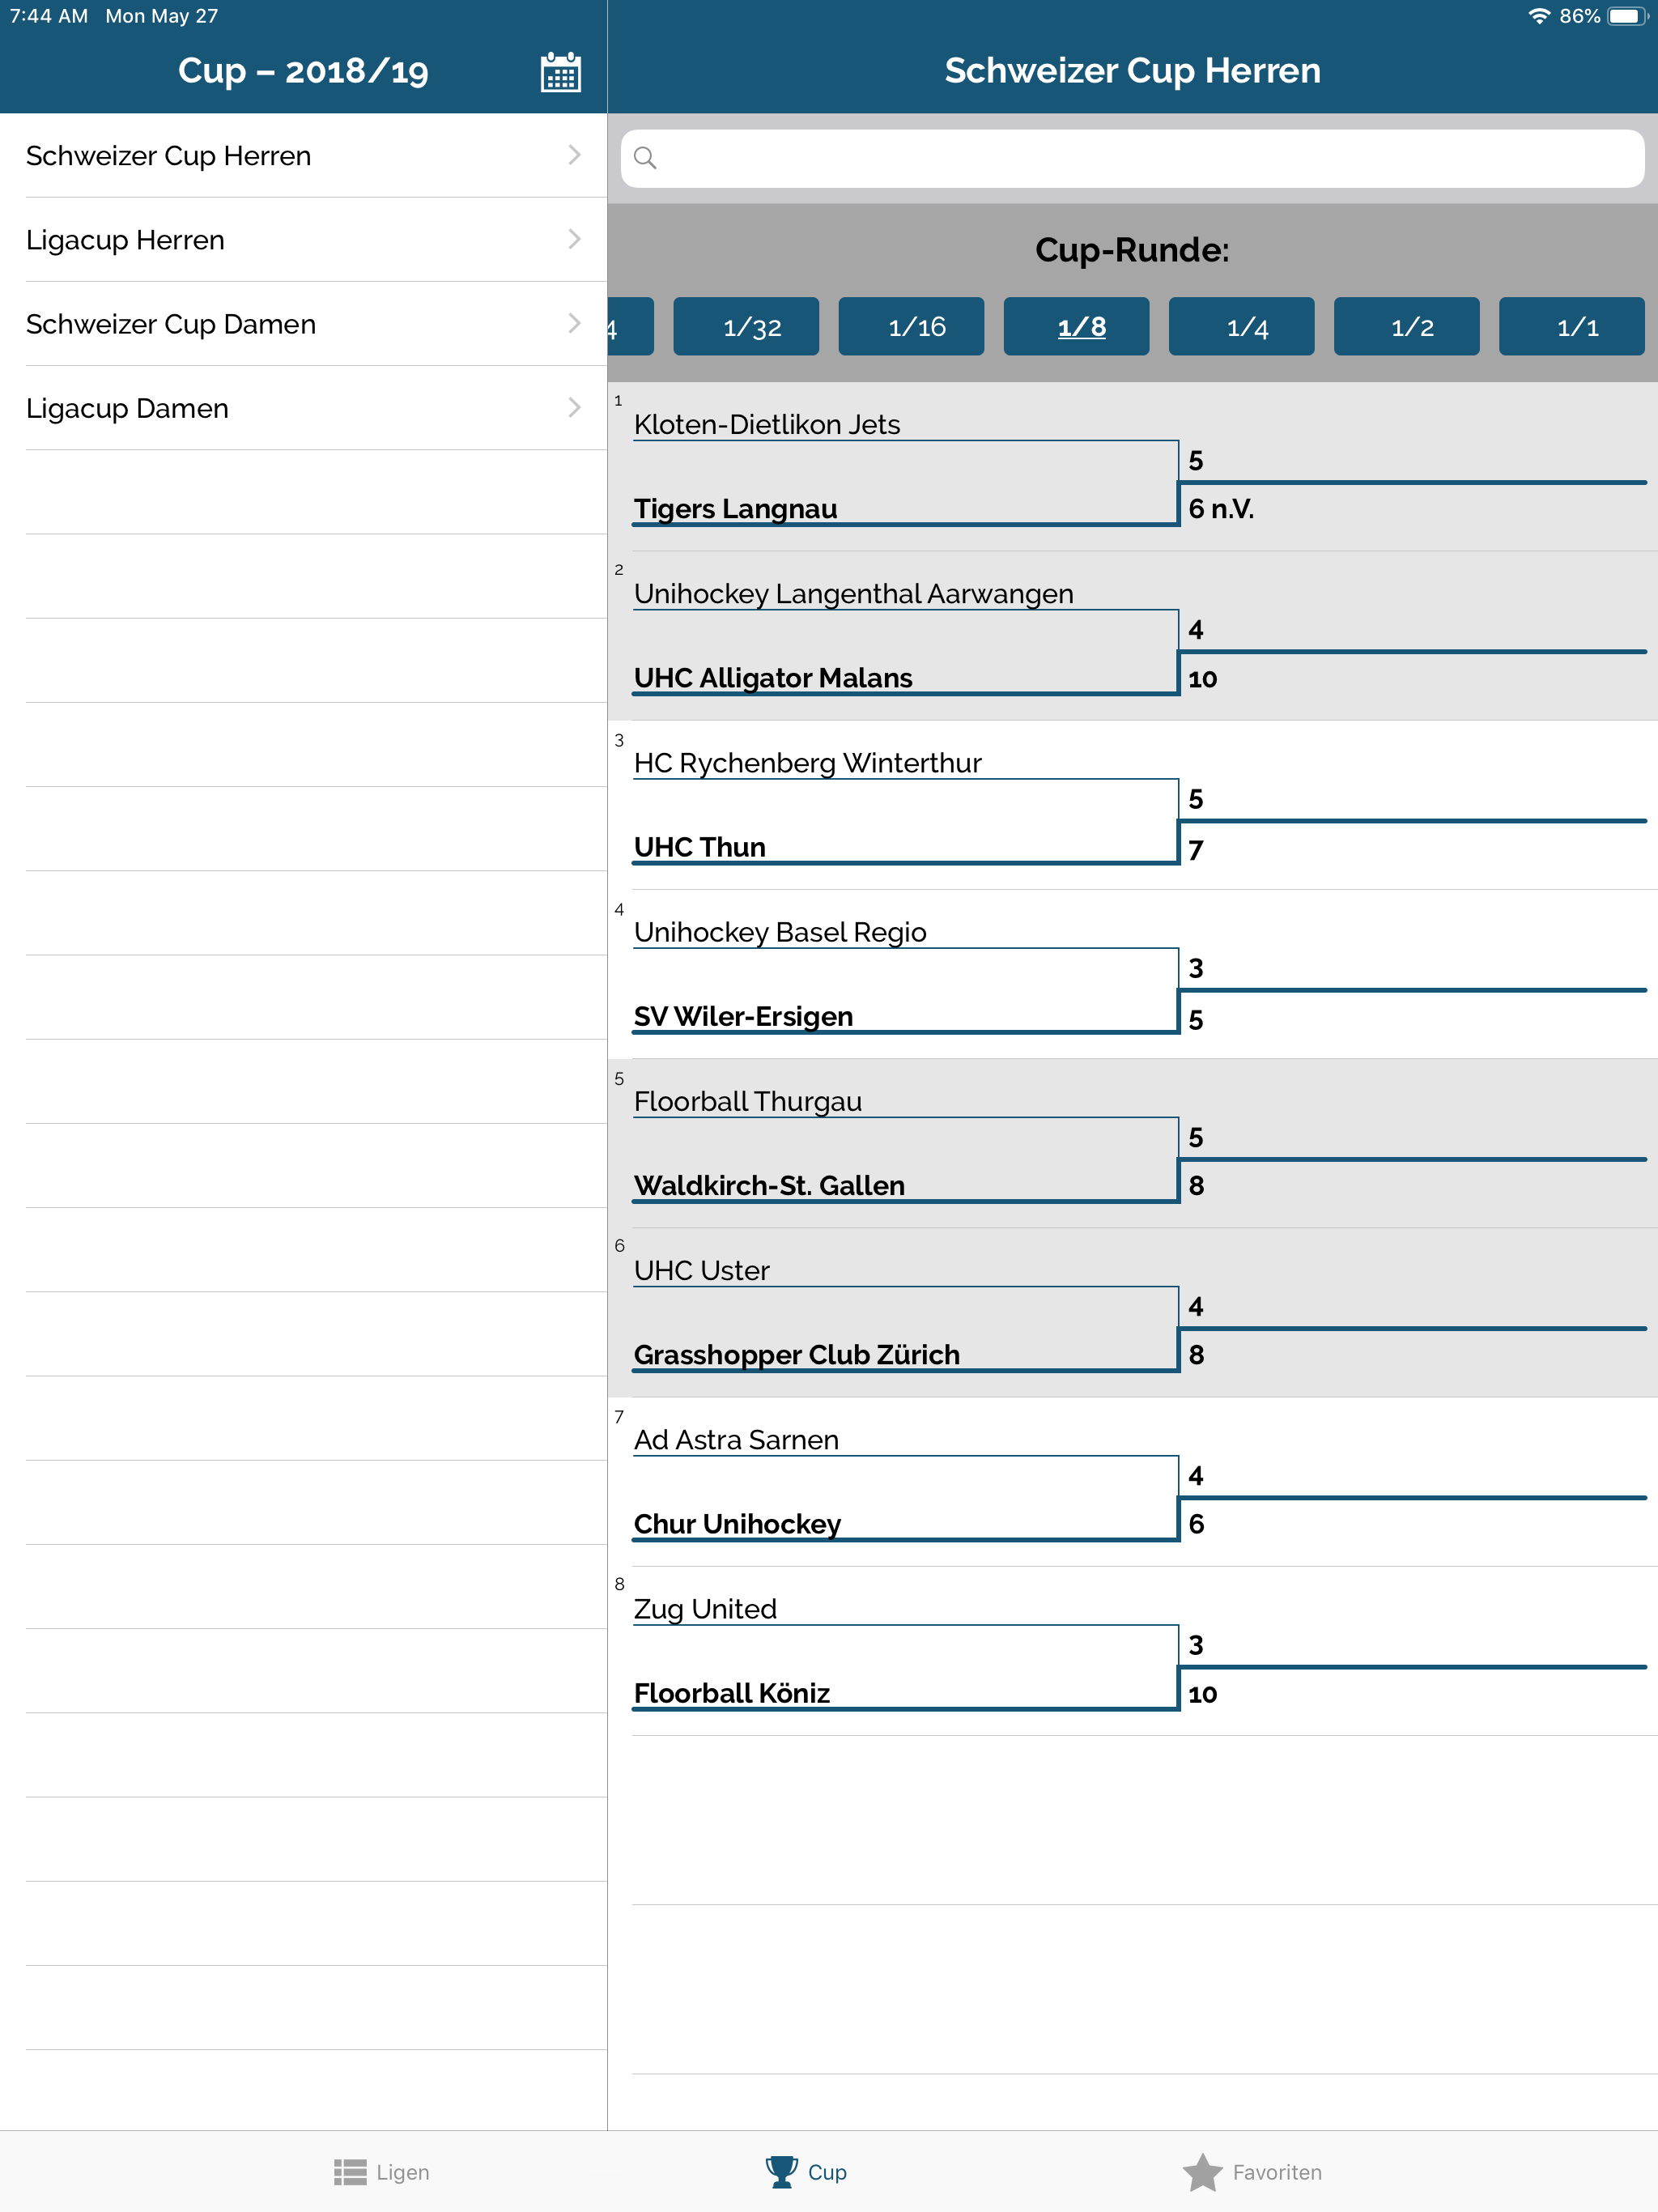Show the 1/32 cup round
1658x2212 pixels.
[746, 326]
